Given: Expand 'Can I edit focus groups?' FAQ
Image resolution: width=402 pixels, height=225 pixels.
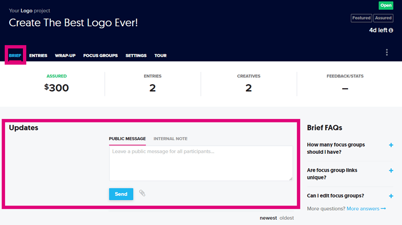Looking at the screenshot, I should tap(391, 196).
